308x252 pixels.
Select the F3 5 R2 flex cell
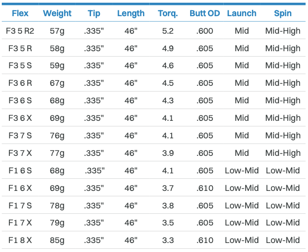[x=20, y=31]
